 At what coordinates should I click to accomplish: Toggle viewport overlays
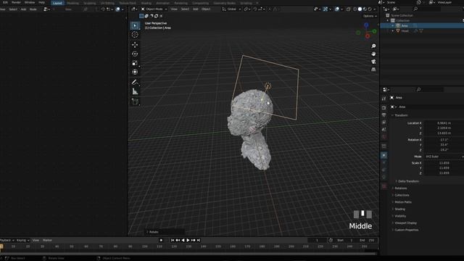pos(337,9)
